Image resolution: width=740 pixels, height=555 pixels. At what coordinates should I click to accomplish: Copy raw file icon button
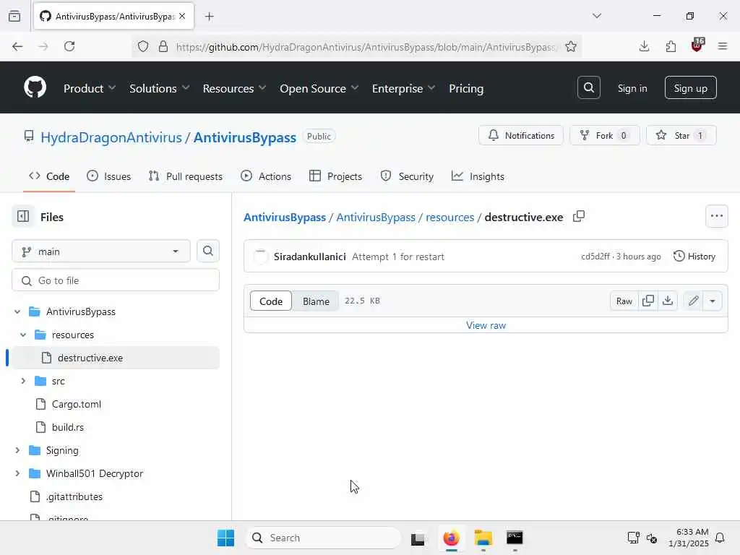coord(648,301)
